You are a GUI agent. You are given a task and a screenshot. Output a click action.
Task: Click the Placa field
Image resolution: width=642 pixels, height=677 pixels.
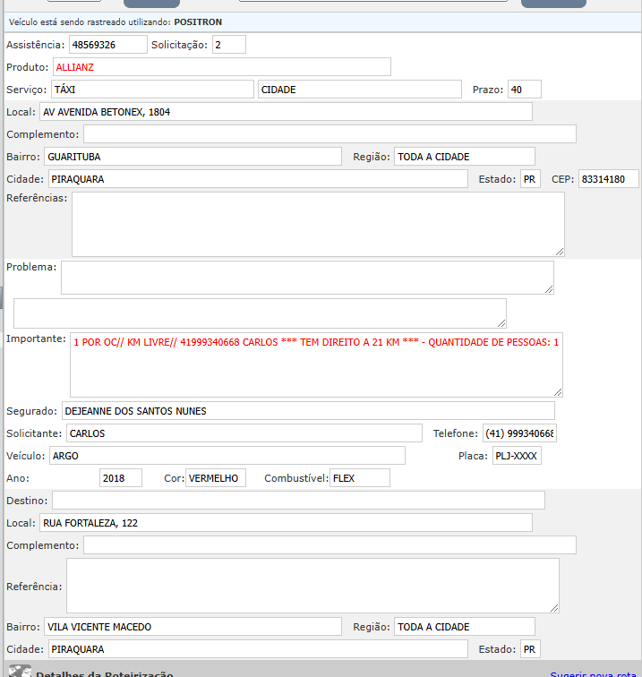(x=517, y=456)
